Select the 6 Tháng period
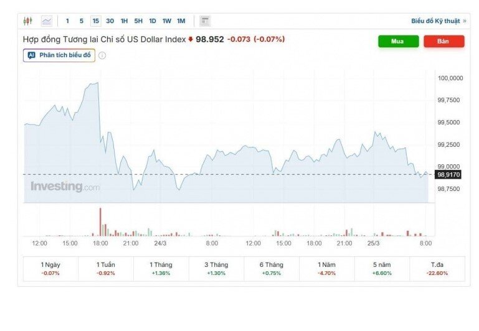Viewport: 479px width, 331px height. [x=272, y=269]
